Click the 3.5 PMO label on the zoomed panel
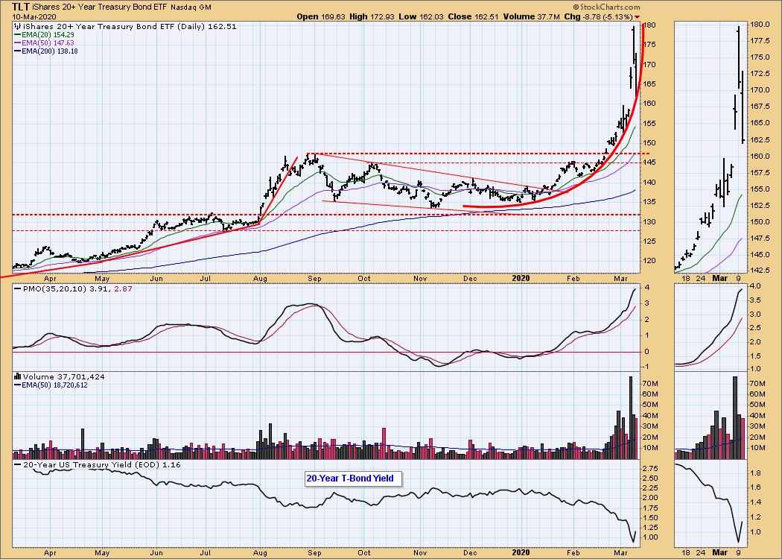Screen dimensions: 782x559 point(757,300)
